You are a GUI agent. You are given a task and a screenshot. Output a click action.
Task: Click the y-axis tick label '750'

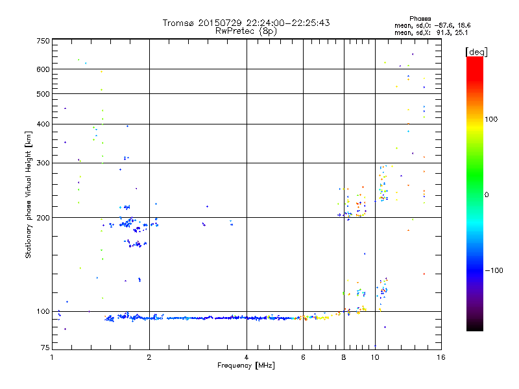(43, 41)
